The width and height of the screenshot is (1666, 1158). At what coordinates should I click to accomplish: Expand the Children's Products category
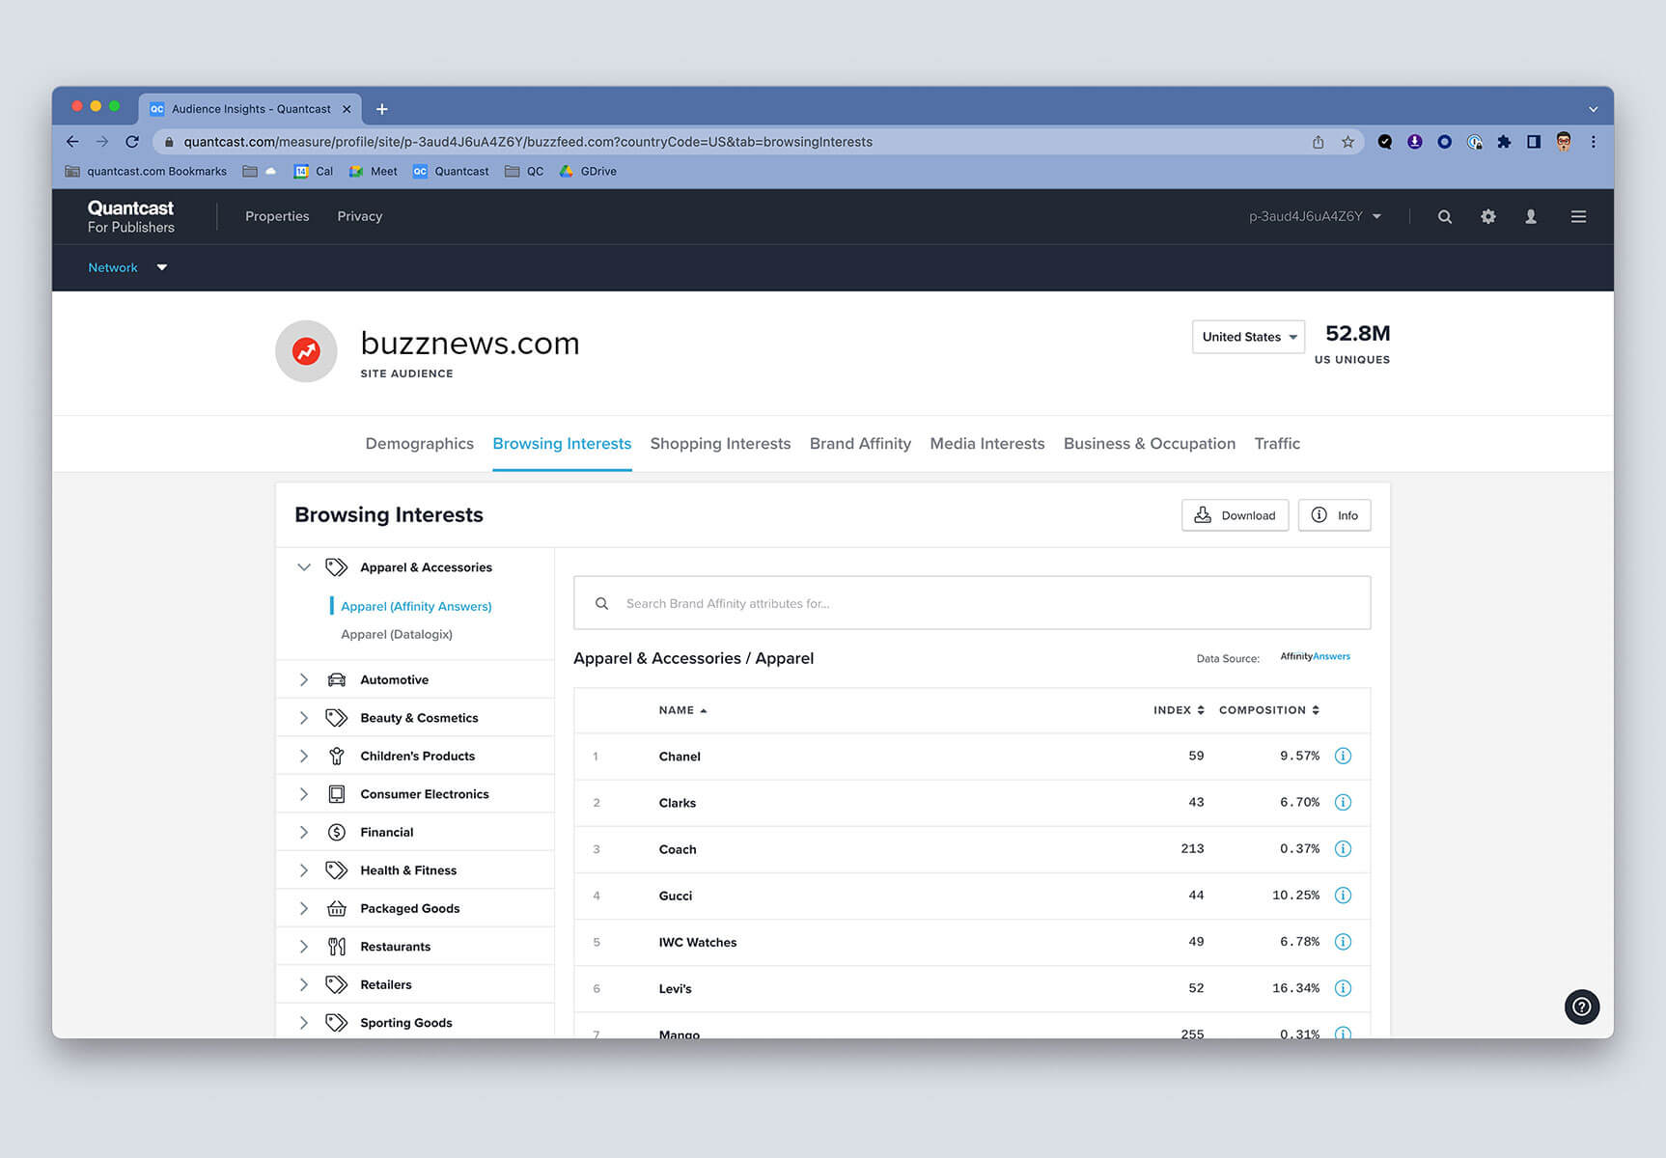pos(304,756)
